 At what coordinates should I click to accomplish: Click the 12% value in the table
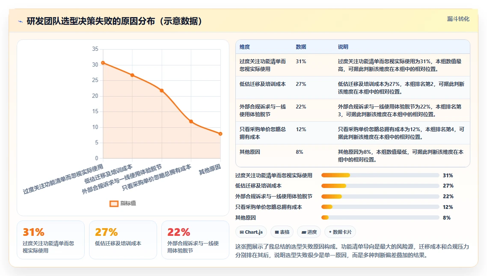click(x=301, y=129)
